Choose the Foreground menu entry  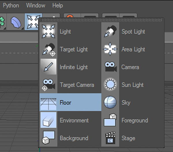(132, 120)
